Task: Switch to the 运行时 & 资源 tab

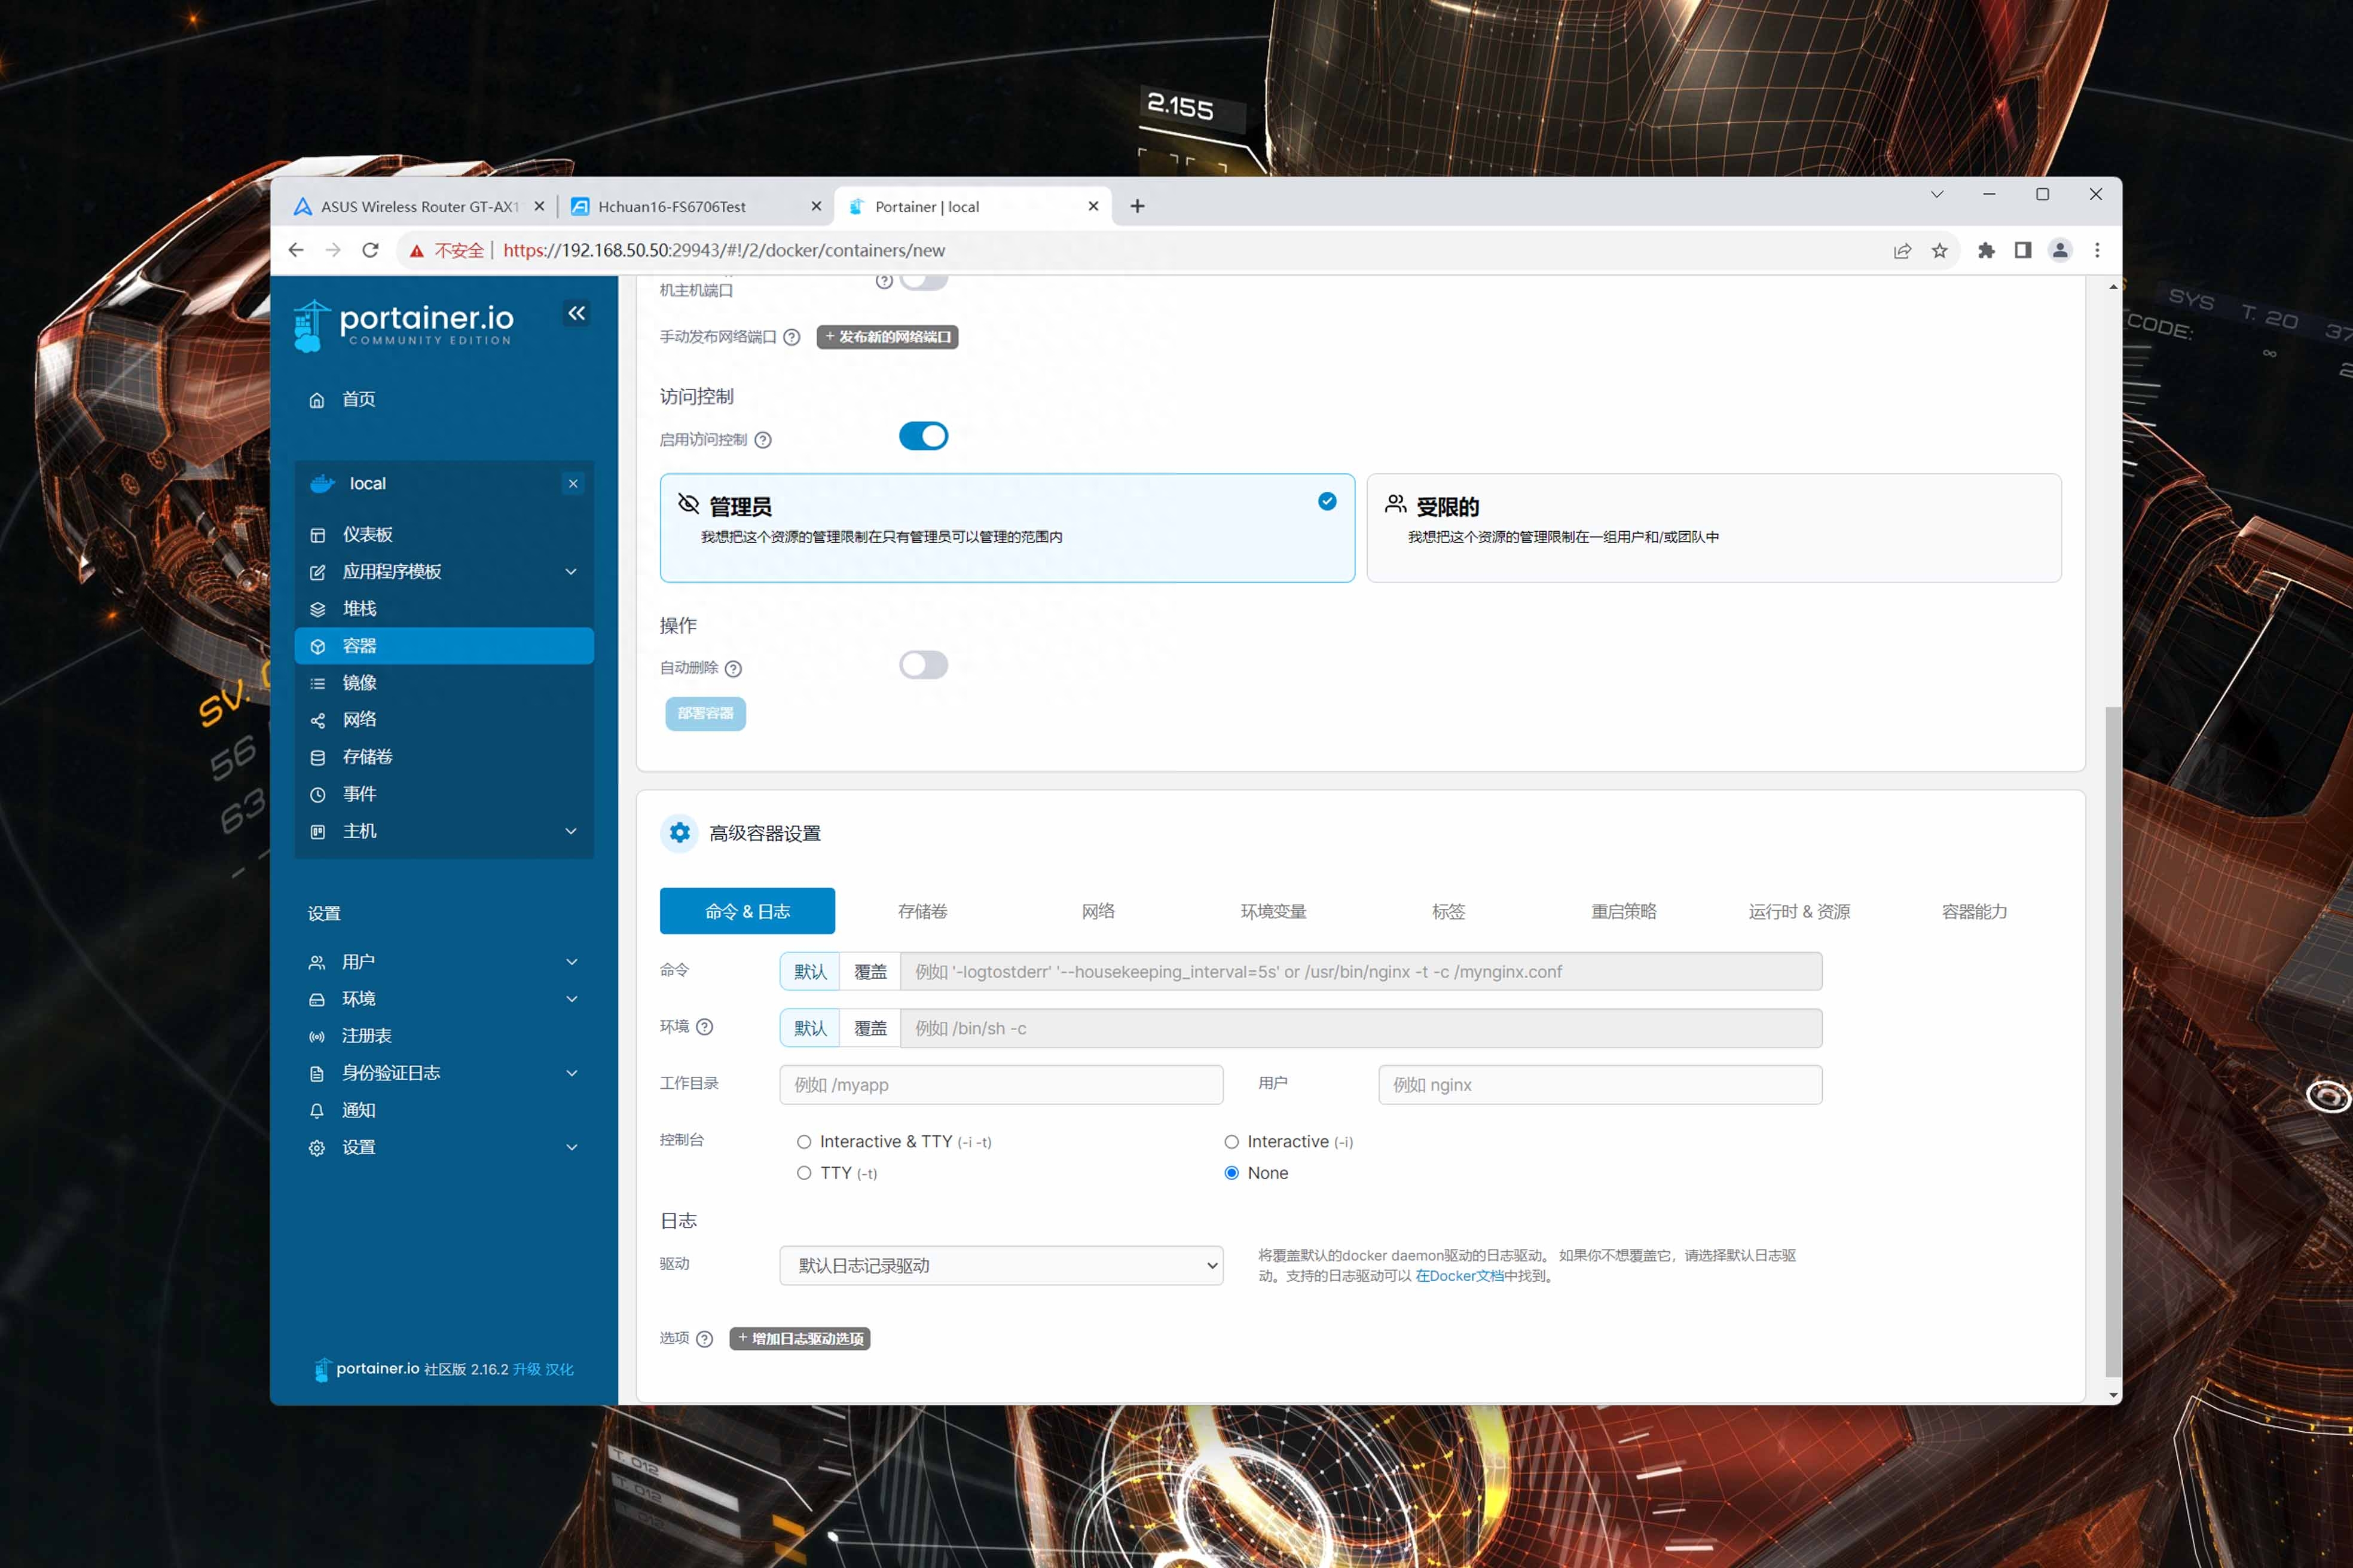Action: (x=1799, y=911)
